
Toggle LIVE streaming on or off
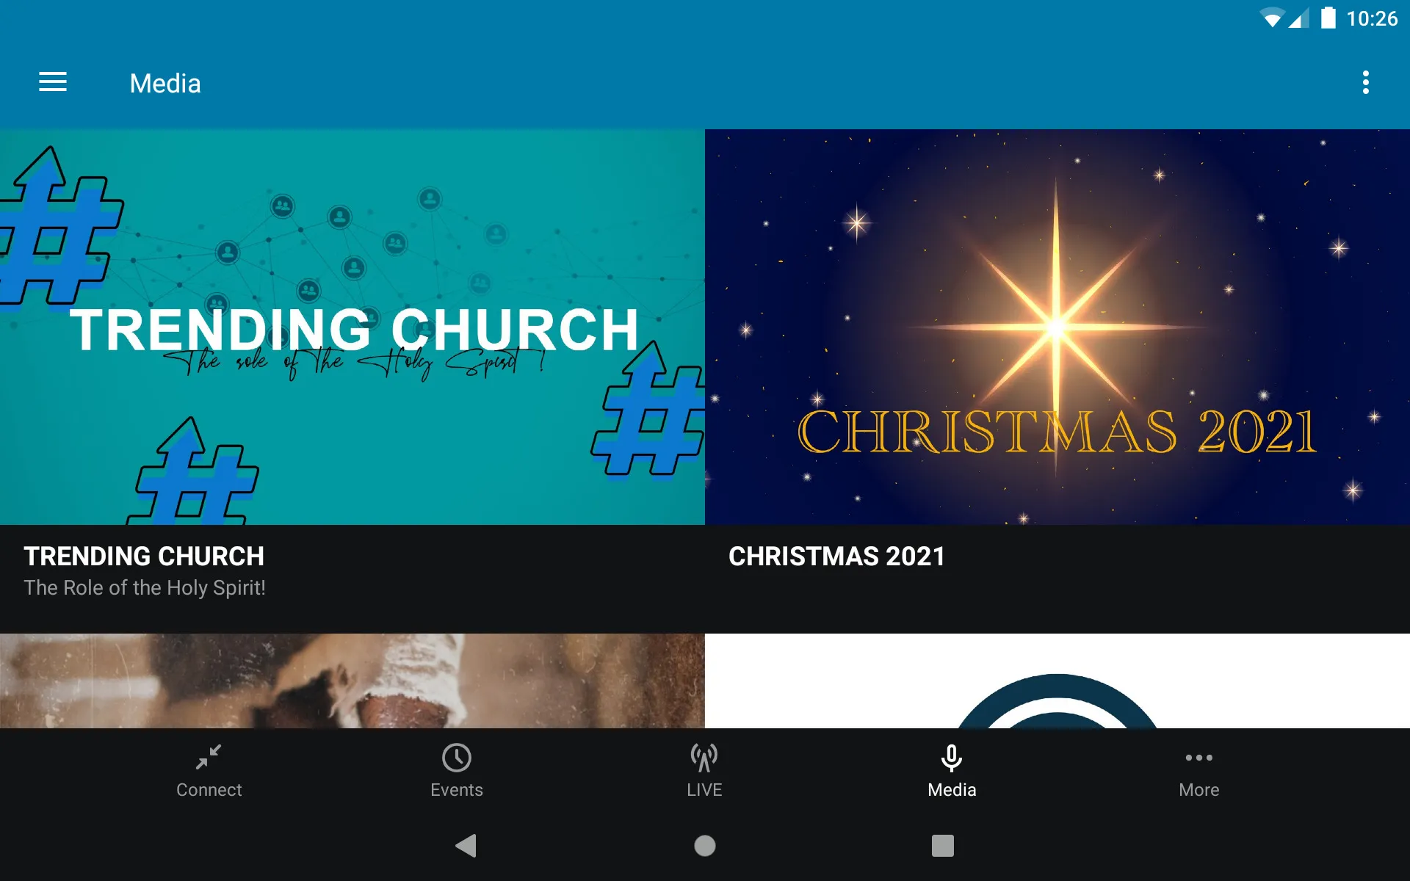coord(704,769)
